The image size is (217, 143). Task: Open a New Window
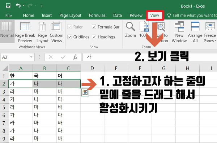coord(179,32)
